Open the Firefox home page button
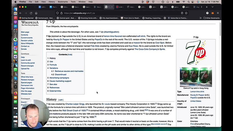Screen dimensions: 233x131 coord(36,13)
